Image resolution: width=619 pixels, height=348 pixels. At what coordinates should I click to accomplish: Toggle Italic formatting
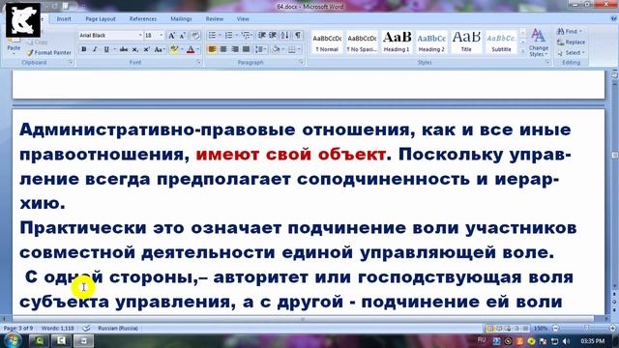(95, 49)
